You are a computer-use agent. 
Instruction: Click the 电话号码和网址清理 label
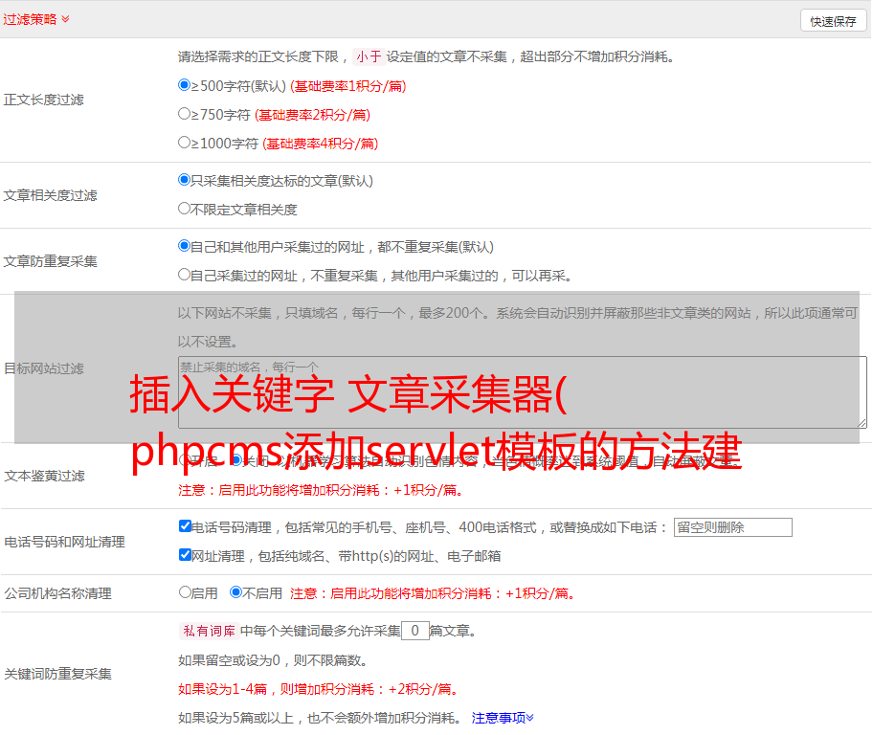point(64,542)
